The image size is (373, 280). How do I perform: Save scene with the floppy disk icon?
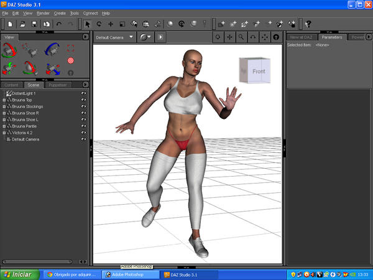[34, 24]
